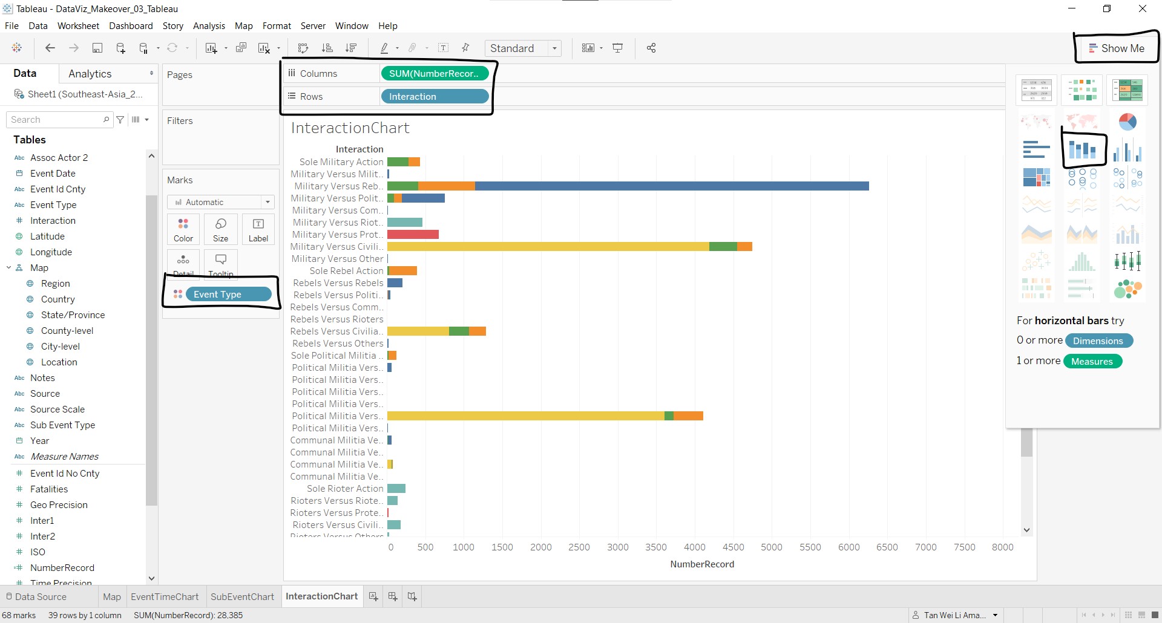This screenshot has width=1162, height=623.
Task: Switch to the SubEventChart sheet tab
Action: (x=242, y=597)
